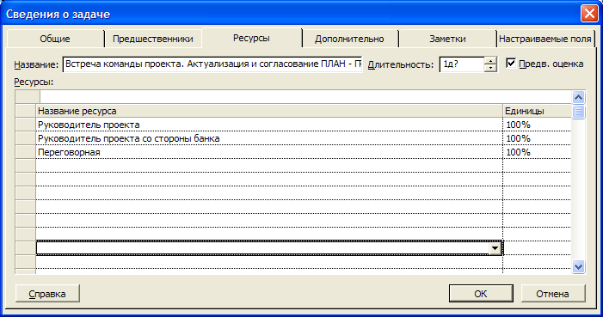Click the Название ресурса column header
Screen dimensions: 603x317
click(269, 111)
